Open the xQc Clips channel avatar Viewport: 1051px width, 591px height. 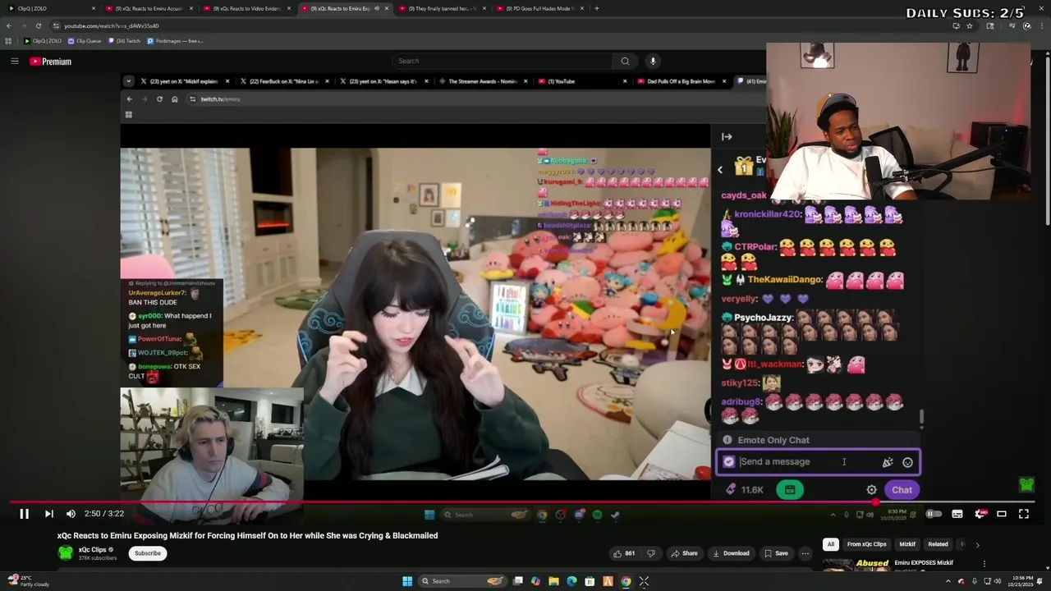65,553
